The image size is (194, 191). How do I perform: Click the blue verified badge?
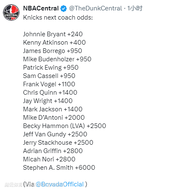click(x=64, y=8)
